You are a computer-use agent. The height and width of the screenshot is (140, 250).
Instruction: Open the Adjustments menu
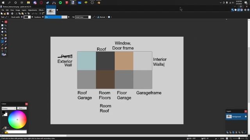tap(32, 10)
